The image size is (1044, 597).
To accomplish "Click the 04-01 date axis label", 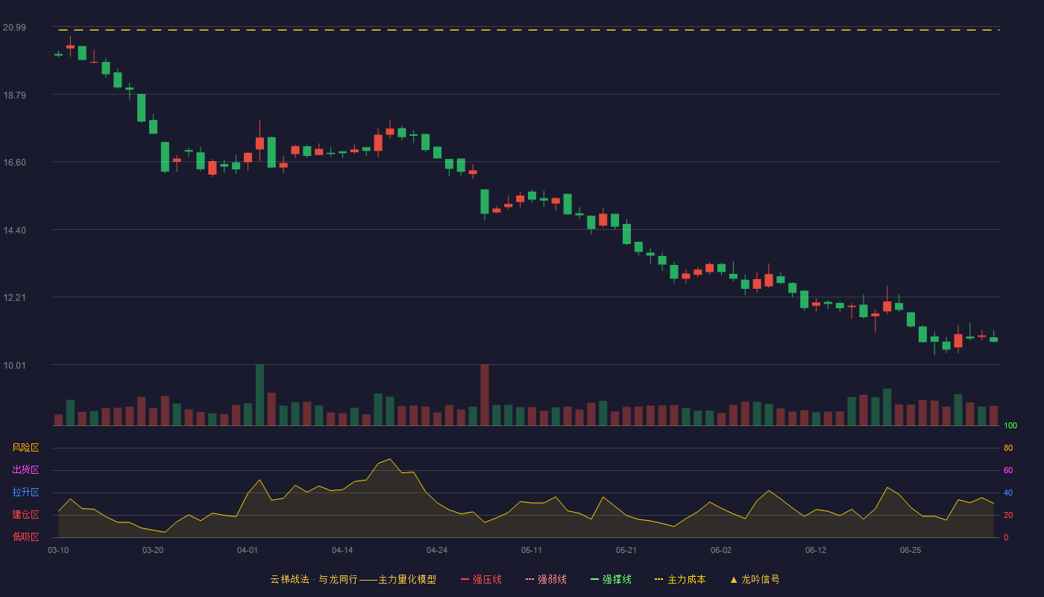I will pyautogui.click(x=248, y=550).
